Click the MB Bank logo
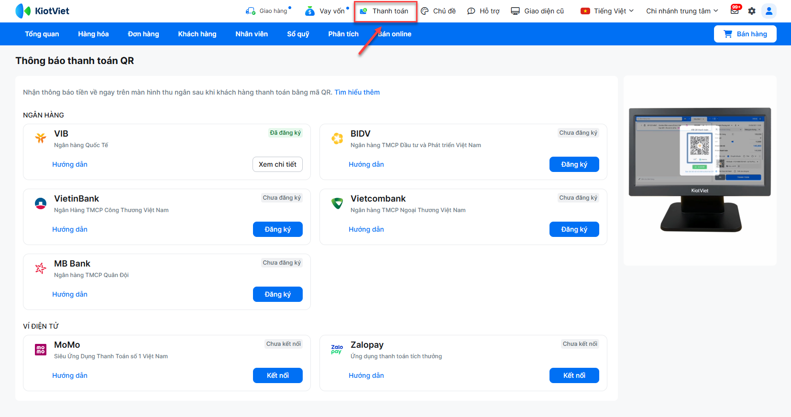 [x=41, y=268]
